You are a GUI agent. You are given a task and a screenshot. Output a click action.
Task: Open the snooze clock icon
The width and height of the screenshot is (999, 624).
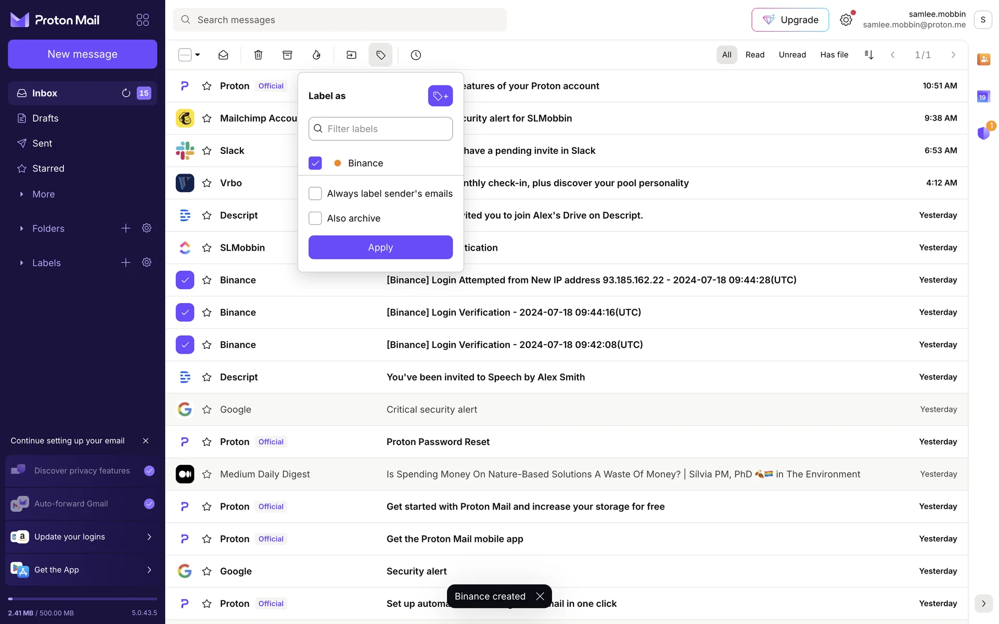[415, 55]
